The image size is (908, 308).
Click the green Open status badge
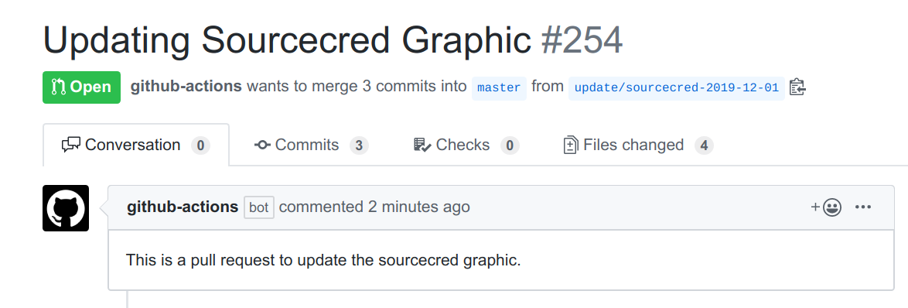82,87
